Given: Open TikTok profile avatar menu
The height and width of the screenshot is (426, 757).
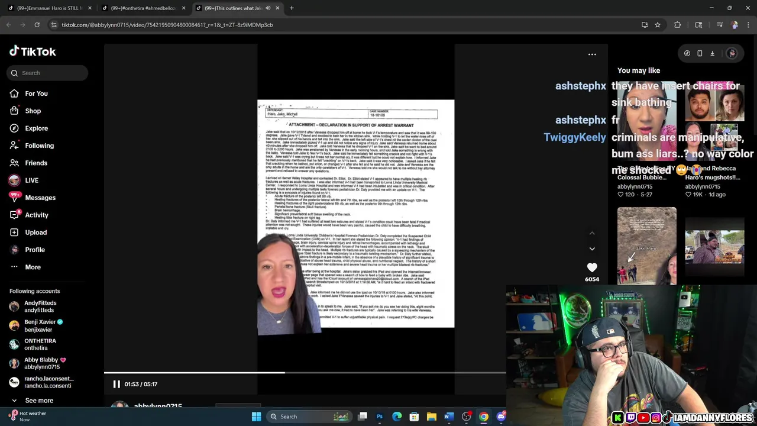Looking at the screenshot, I should point(732,53).
